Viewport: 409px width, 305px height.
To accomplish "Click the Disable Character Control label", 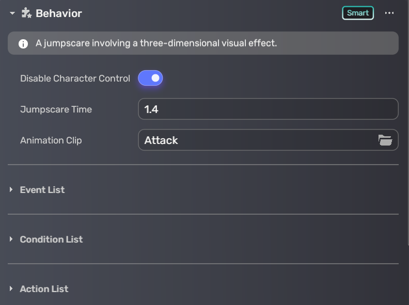I will 75,78.
